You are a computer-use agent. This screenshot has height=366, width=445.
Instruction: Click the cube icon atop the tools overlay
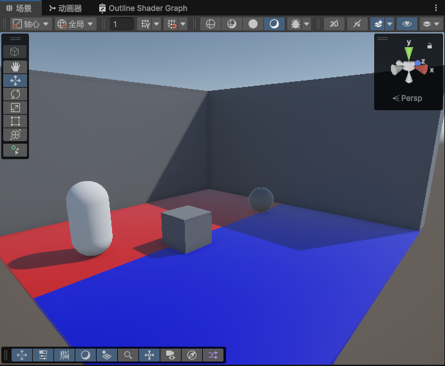(15, 52)
